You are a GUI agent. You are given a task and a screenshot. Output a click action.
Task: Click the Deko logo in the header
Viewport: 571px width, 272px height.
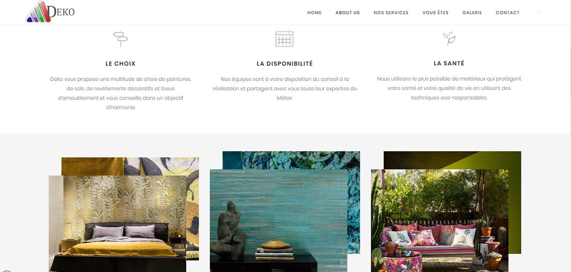click(x=50, y=12)
